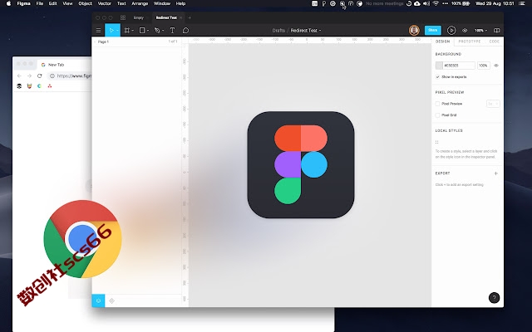Open the Help menu
Screen dimensions: 532x332
point(180,3)
